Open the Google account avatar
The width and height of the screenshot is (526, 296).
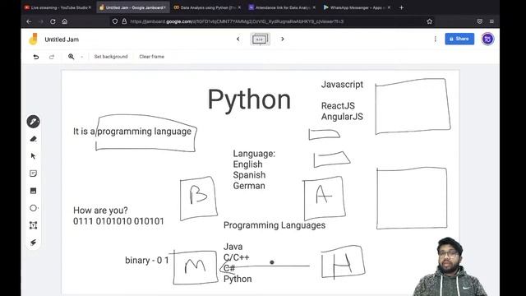point(487,39)
